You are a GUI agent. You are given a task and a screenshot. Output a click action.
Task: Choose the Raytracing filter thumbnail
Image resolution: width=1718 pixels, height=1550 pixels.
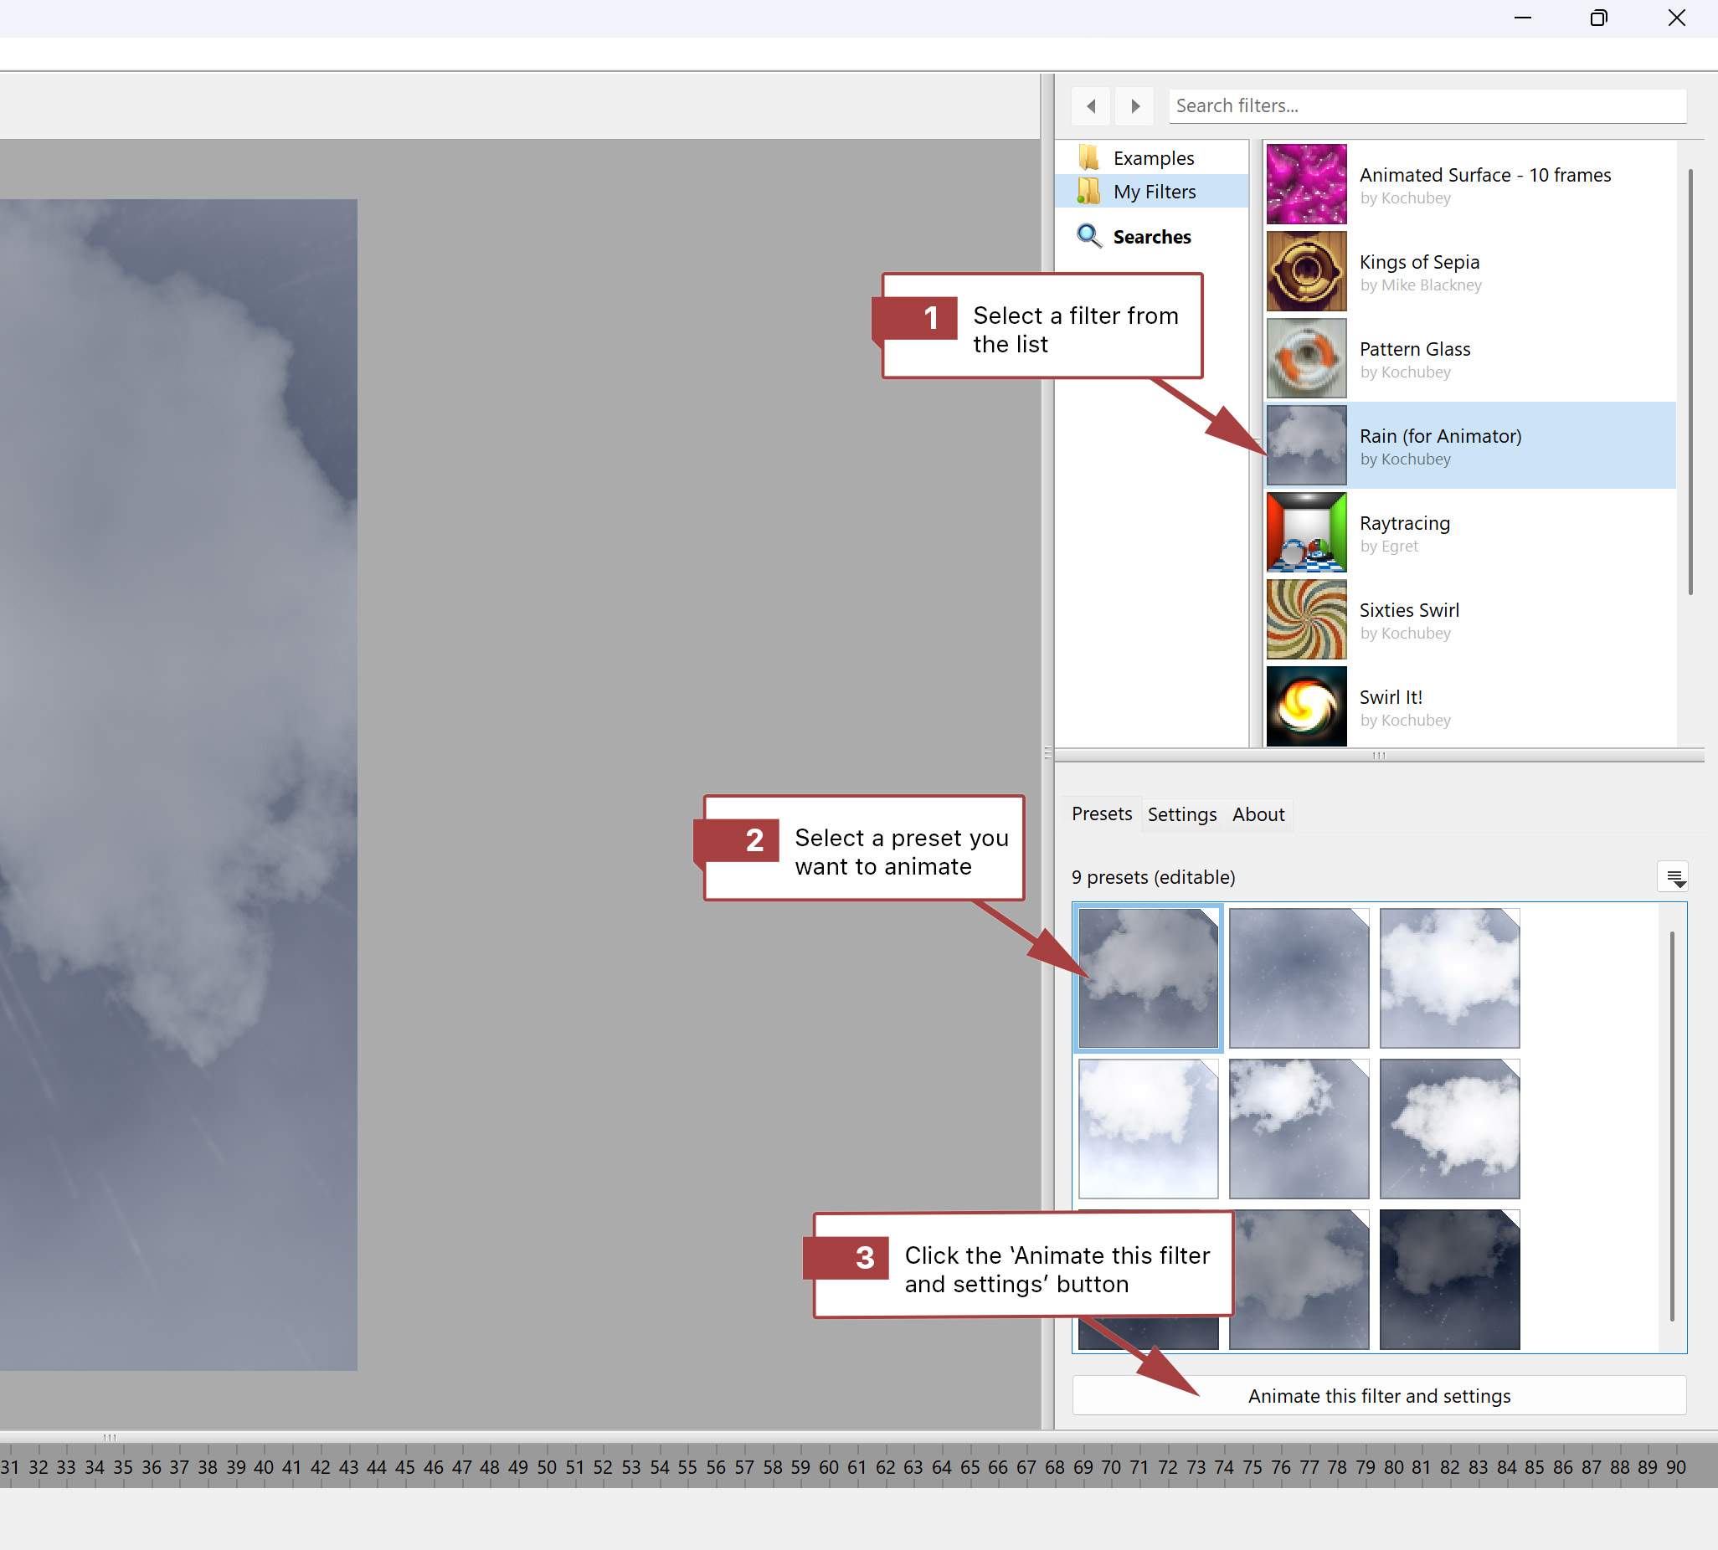(x=1306, y=532)
